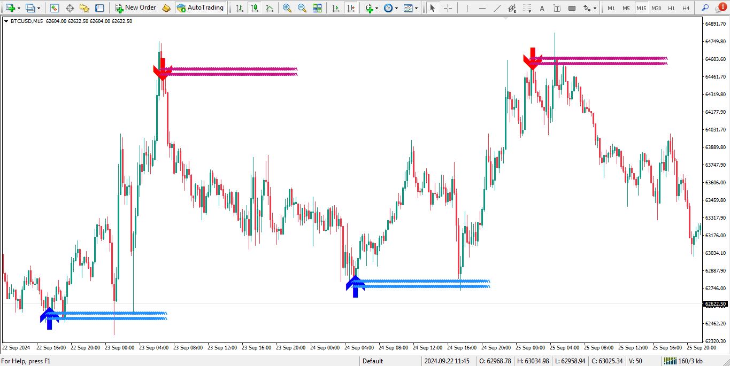Select the Crosshair cursor tool
This screenshot has width=730, height=366.
(448, 8)
